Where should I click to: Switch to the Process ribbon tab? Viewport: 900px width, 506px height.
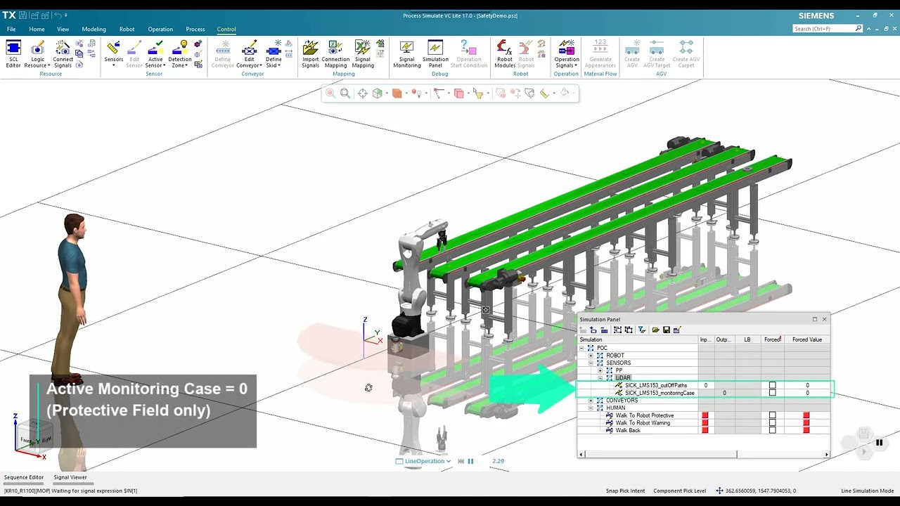point(195,29)
